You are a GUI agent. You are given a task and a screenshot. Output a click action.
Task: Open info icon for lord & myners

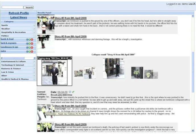(x=27, y=43)
